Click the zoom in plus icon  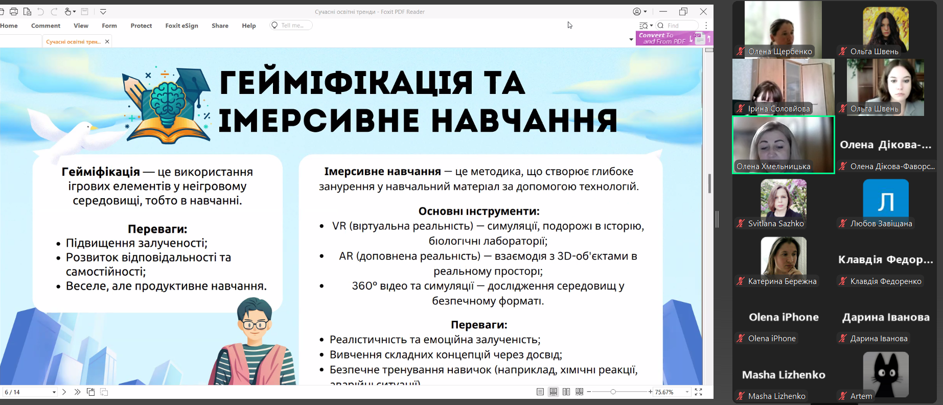click(x=650, y=392)
